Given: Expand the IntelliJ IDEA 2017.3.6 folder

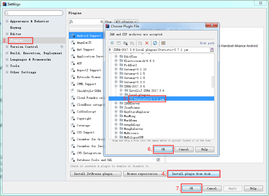Looking at the screenshot, I should point(121,90).
